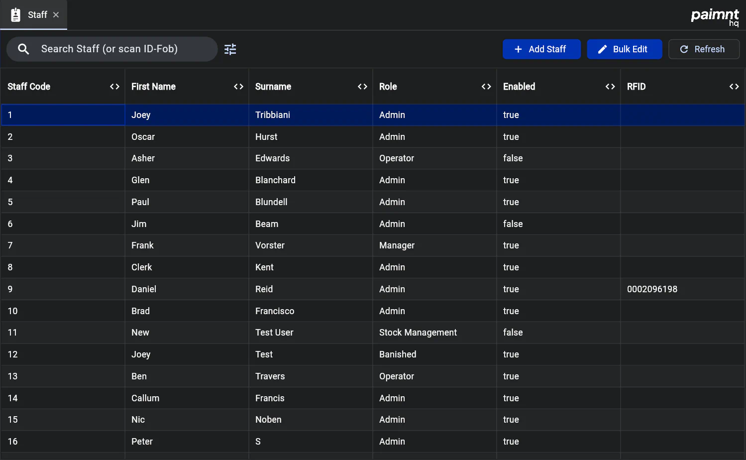Viewport: 746px width, 460px height.
Task: Click the paimnt hq logo
Action: point(715,16)
